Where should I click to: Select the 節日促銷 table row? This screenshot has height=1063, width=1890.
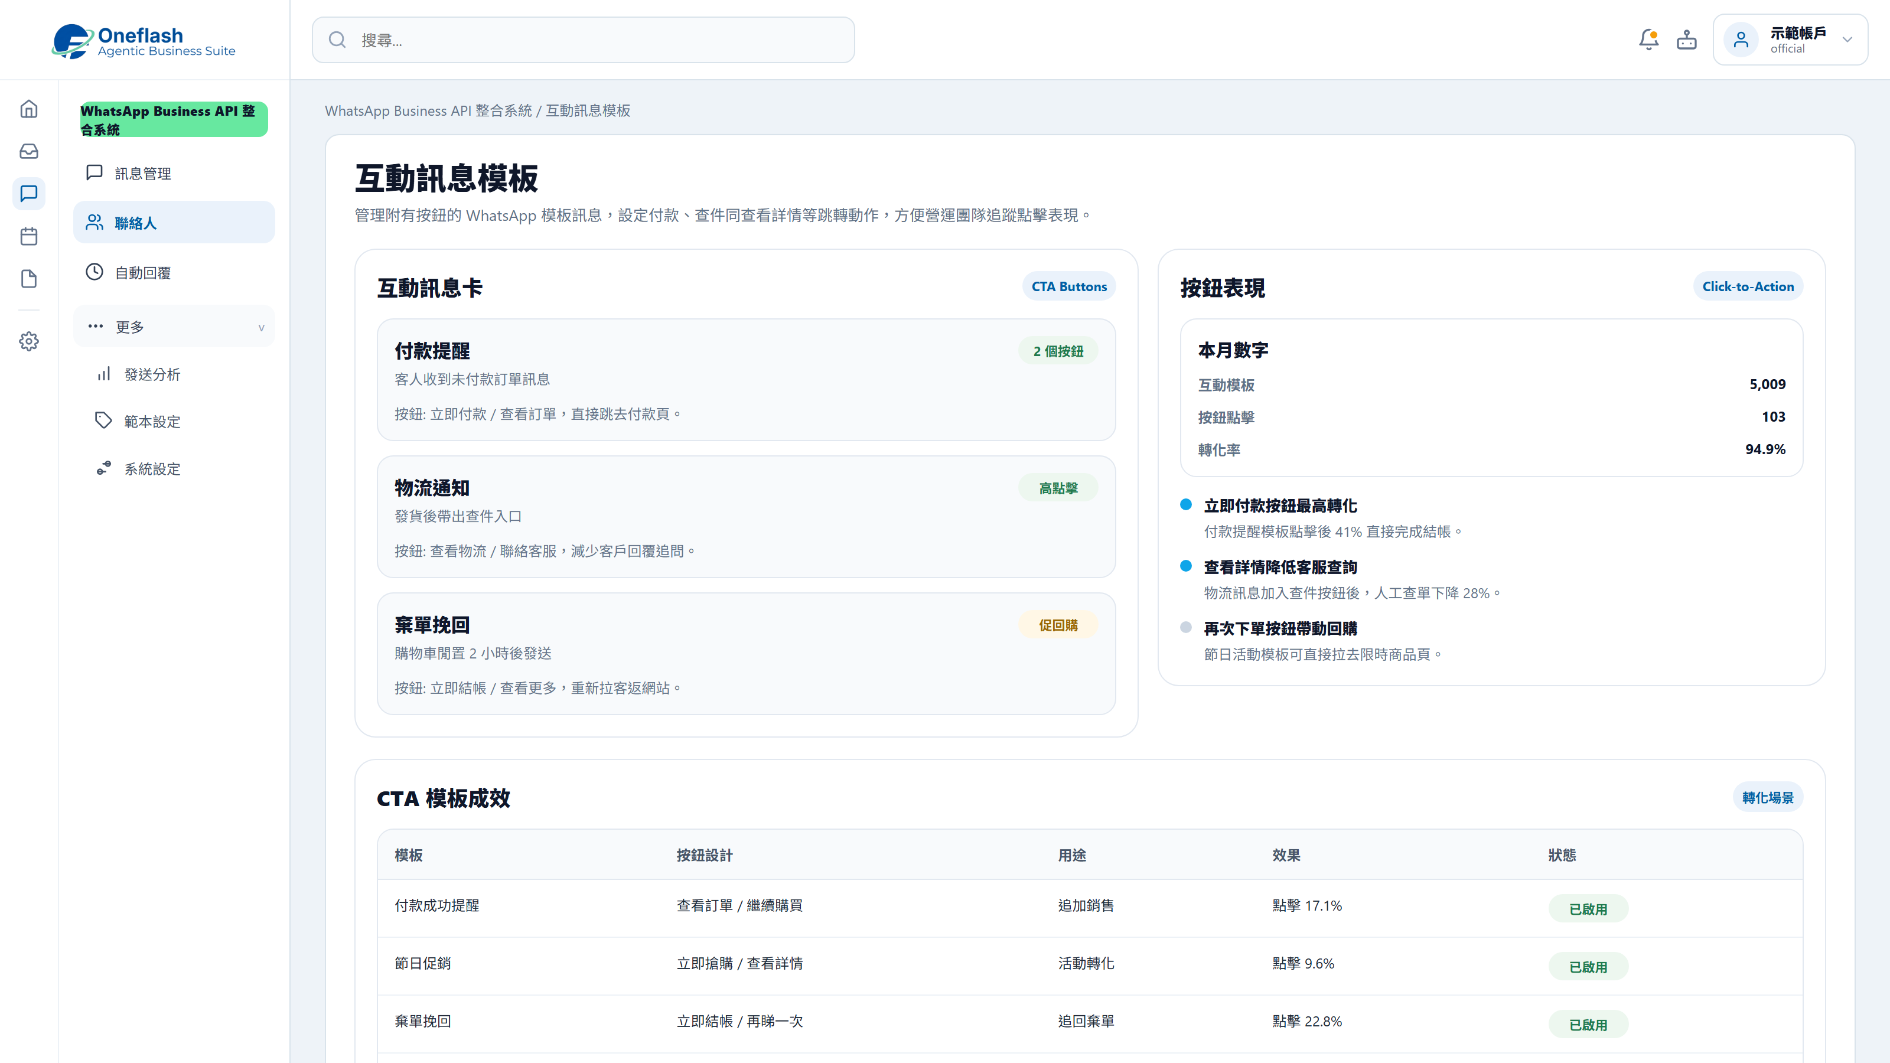click(1090, 967)
